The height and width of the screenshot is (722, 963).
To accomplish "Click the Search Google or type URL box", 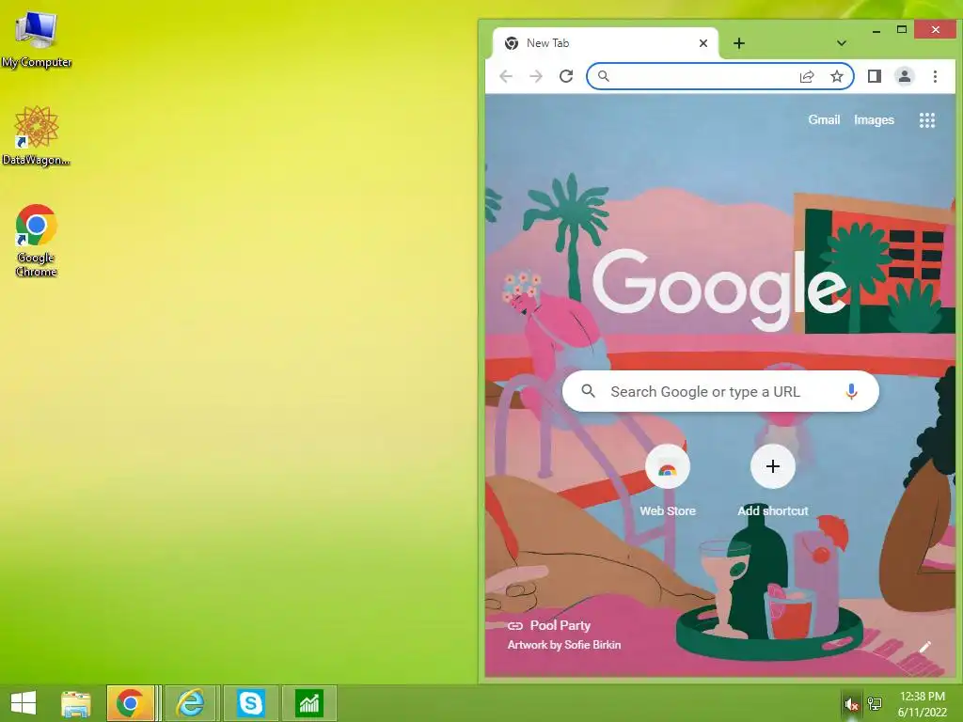I will [x=720, y=391].
